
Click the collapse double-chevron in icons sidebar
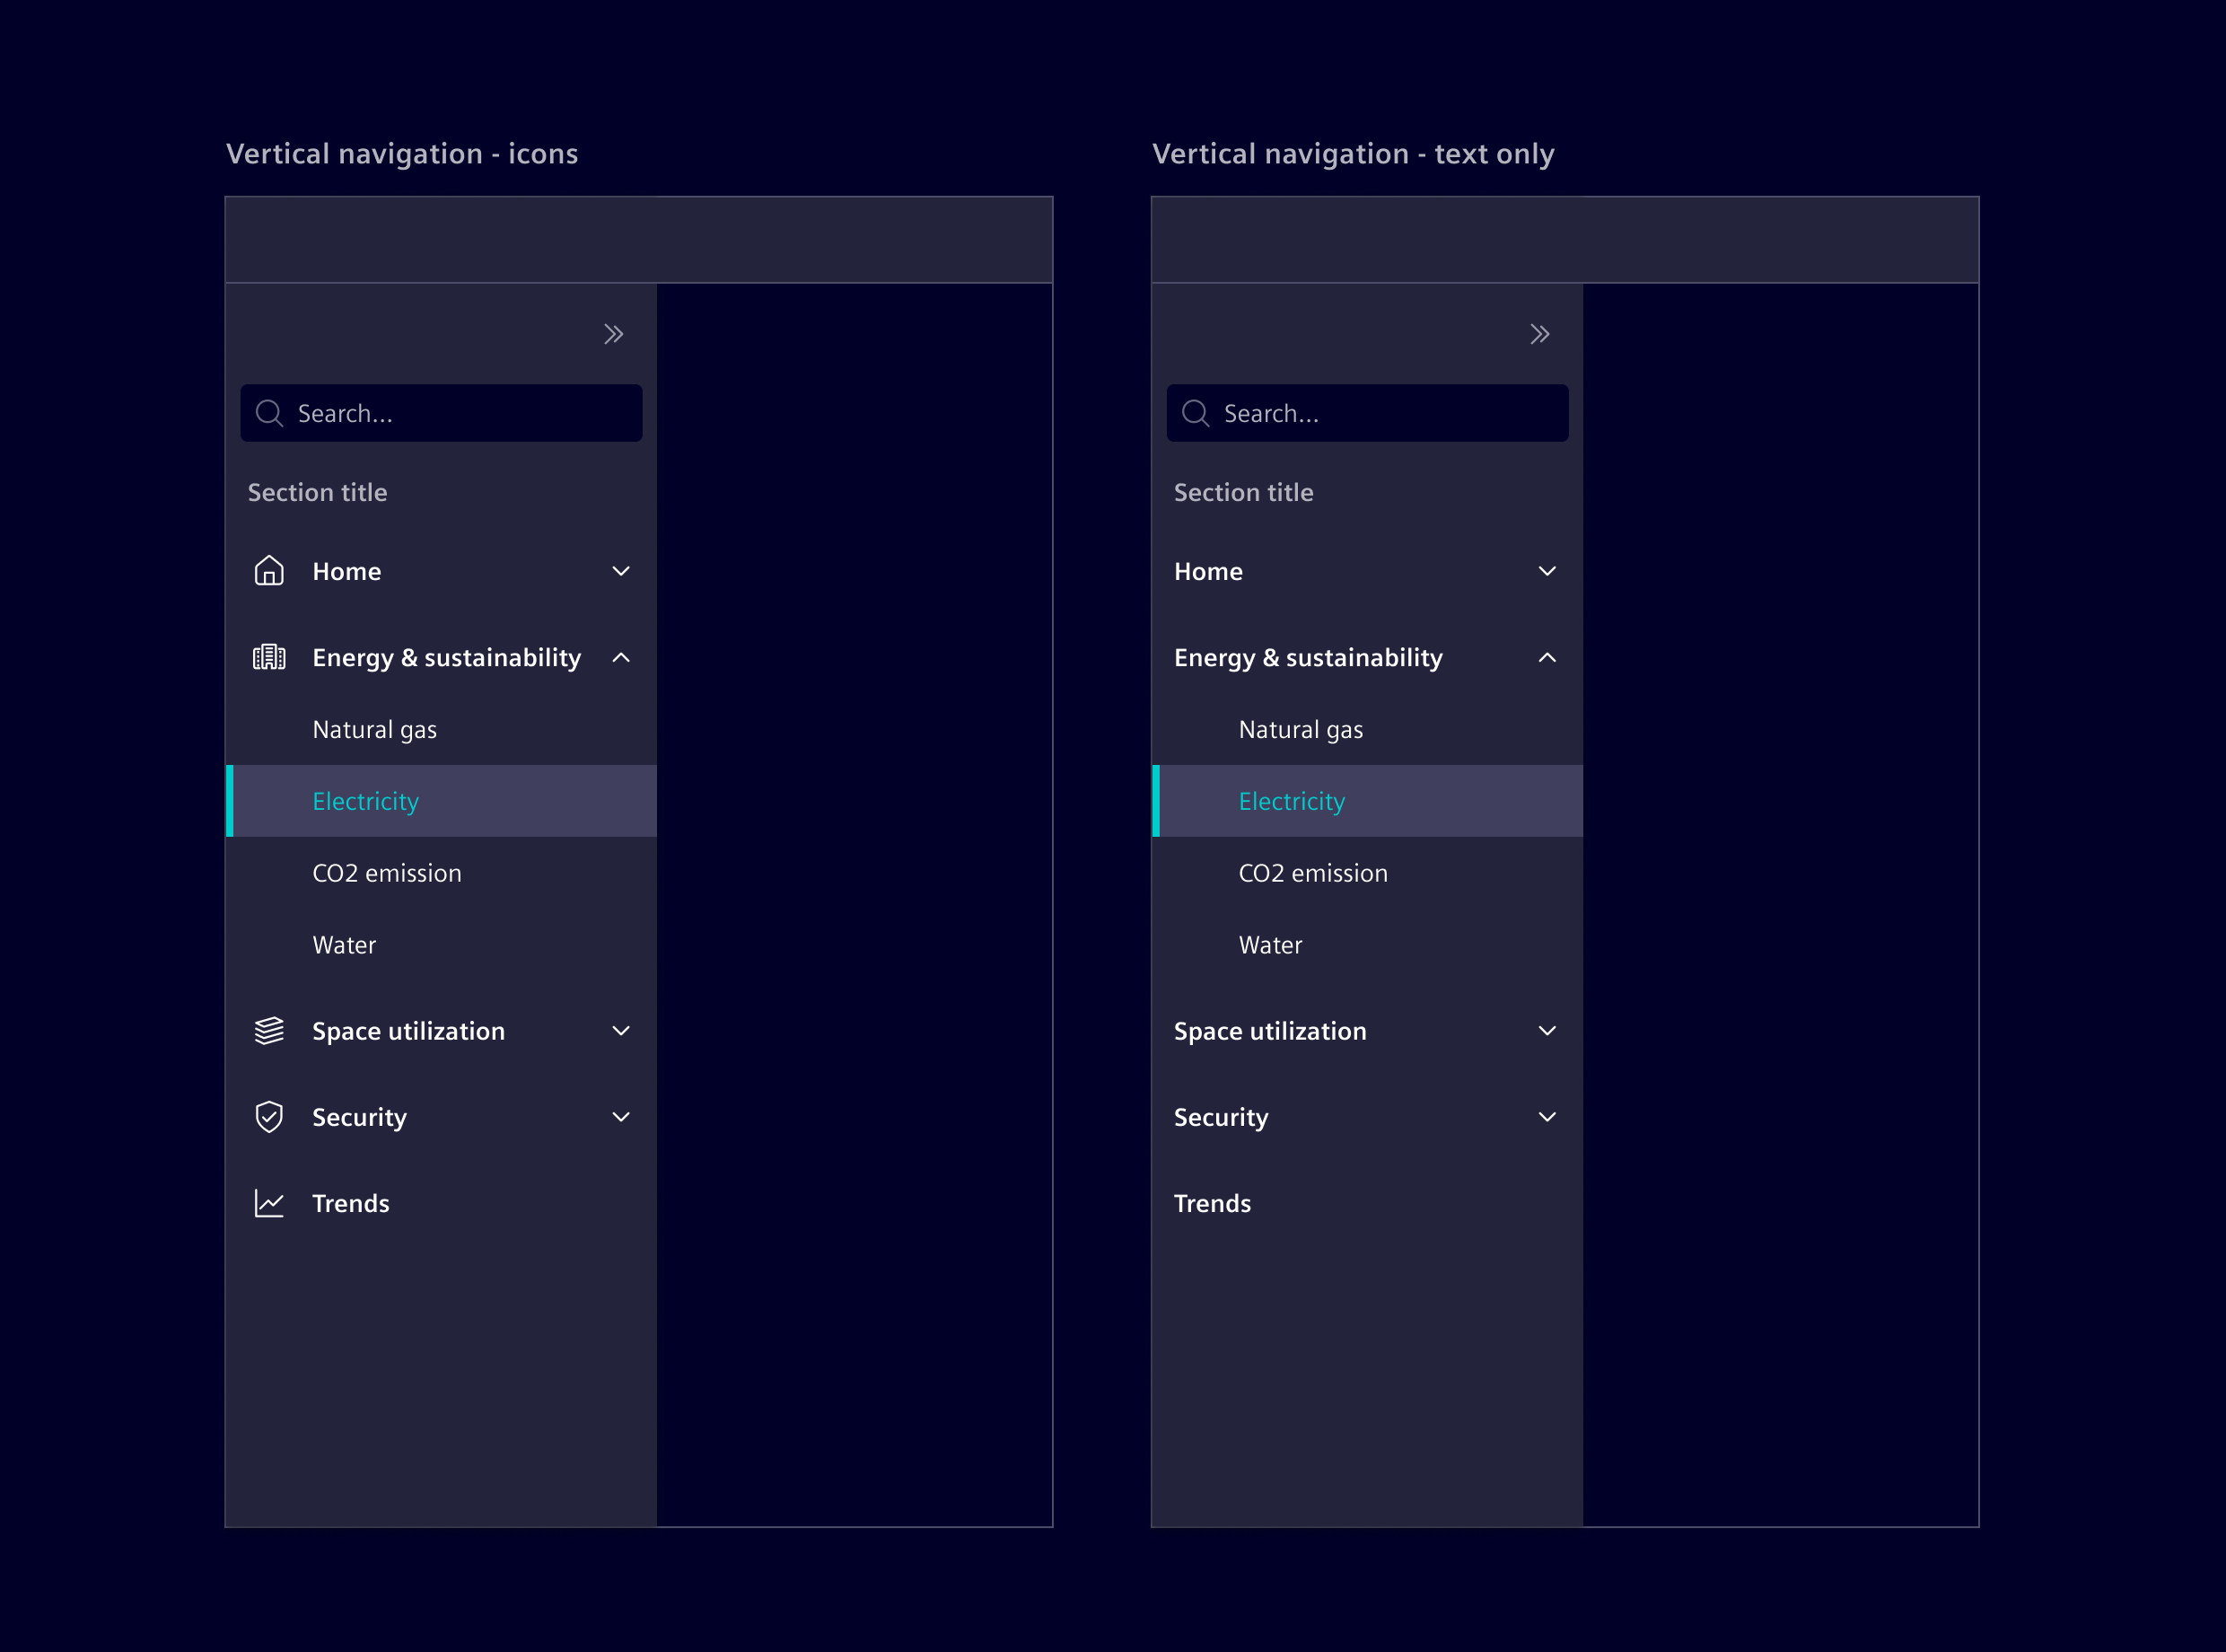tap(613, 333)
